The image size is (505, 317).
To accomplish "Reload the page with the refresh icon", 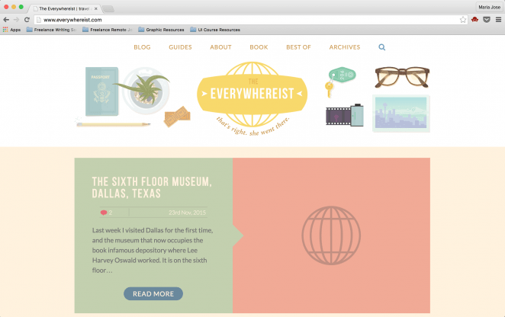I will click(x=27, y=19).
